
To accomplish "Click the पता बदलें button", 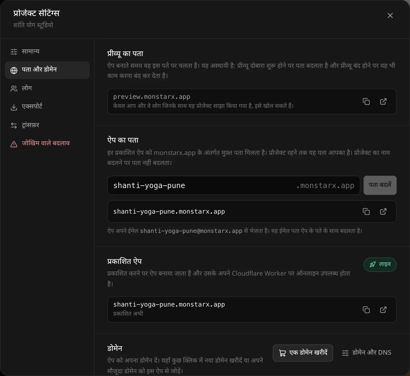I will click(380, 185).
